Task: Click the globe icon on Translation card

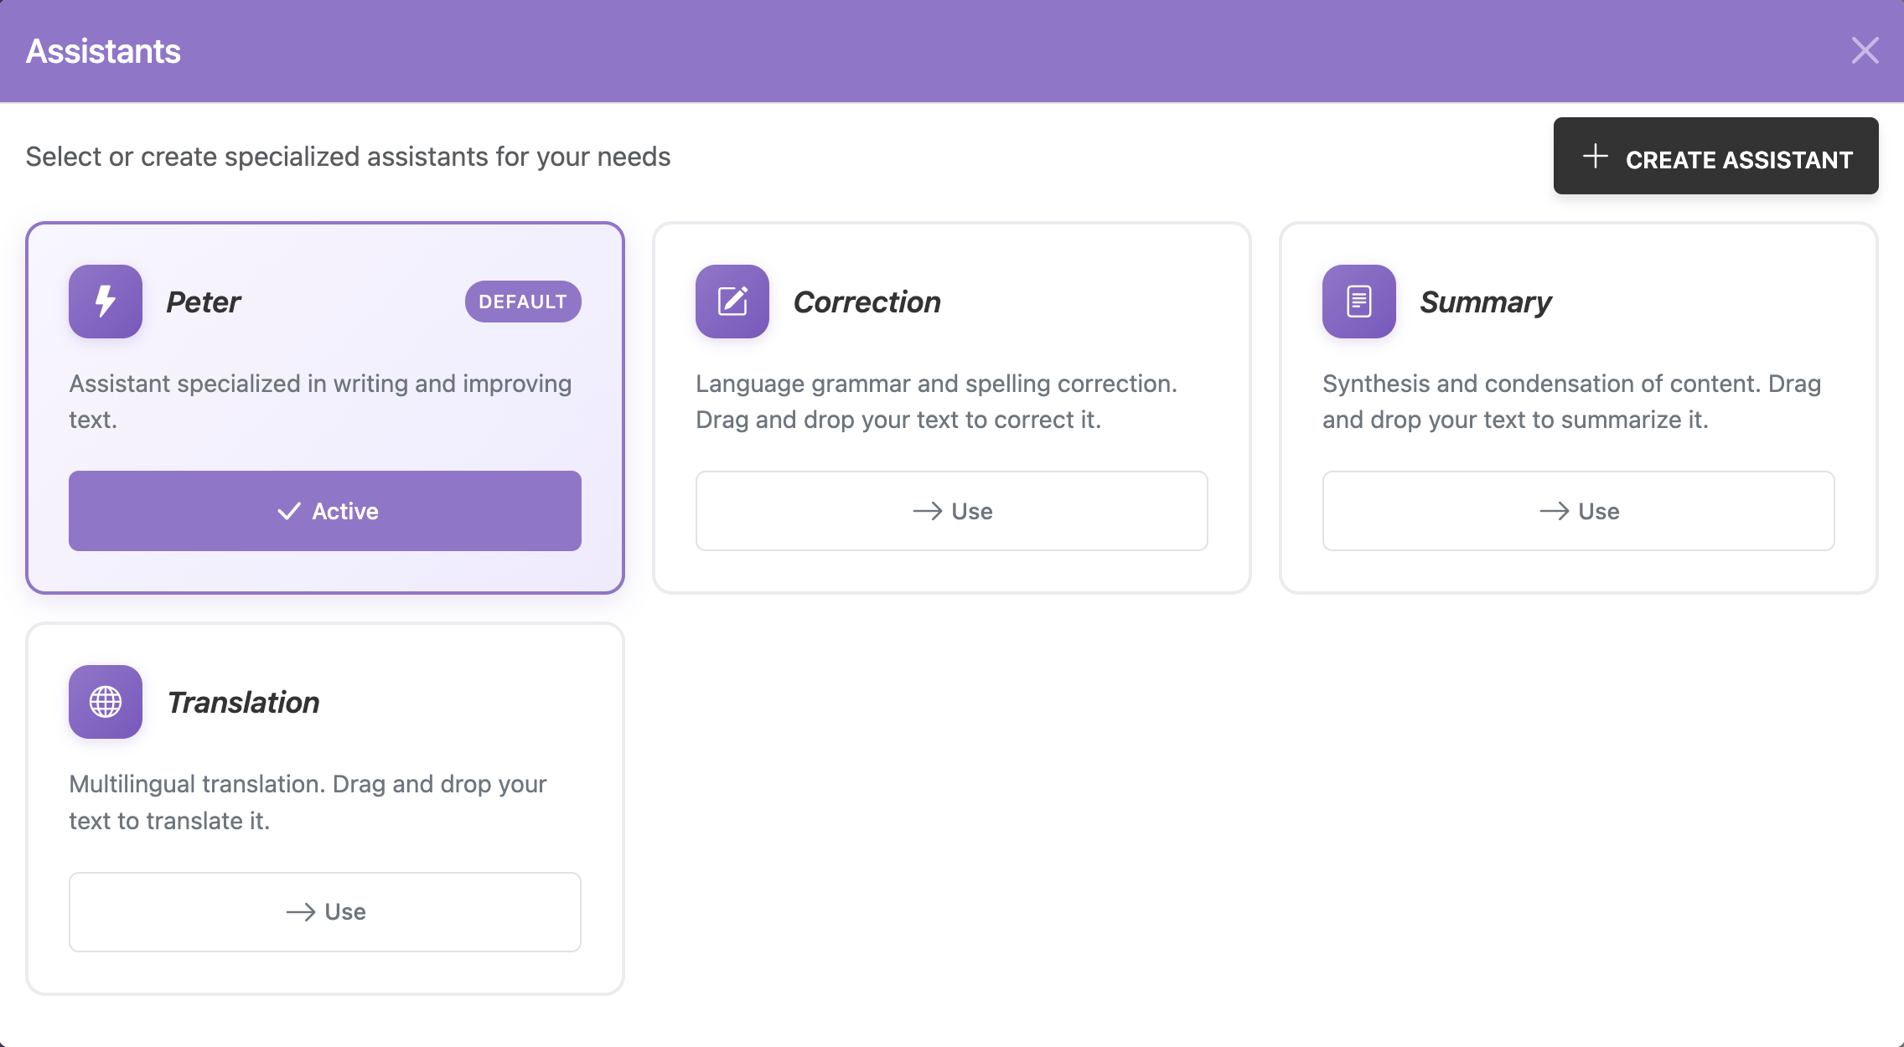Action: (106, 702)
